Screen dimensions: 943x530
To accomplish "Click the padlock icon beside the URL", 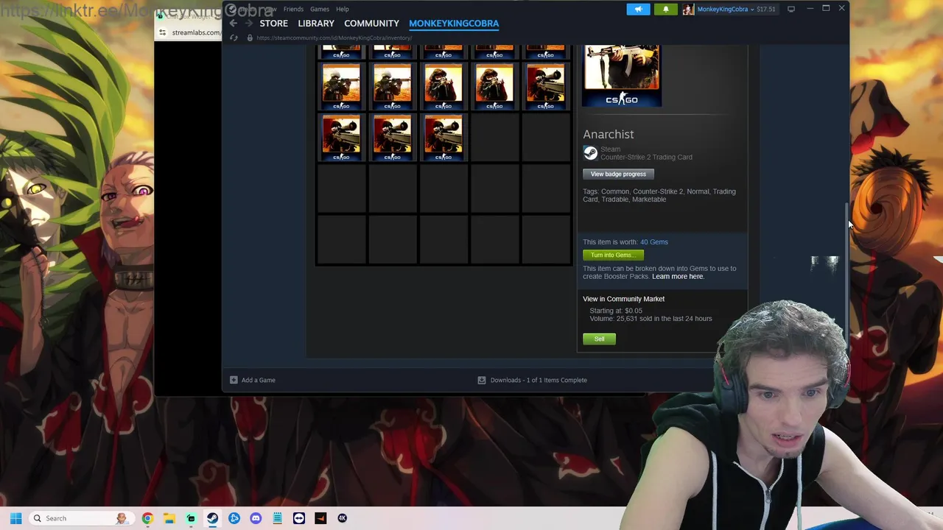I will (x=250, y=38).
